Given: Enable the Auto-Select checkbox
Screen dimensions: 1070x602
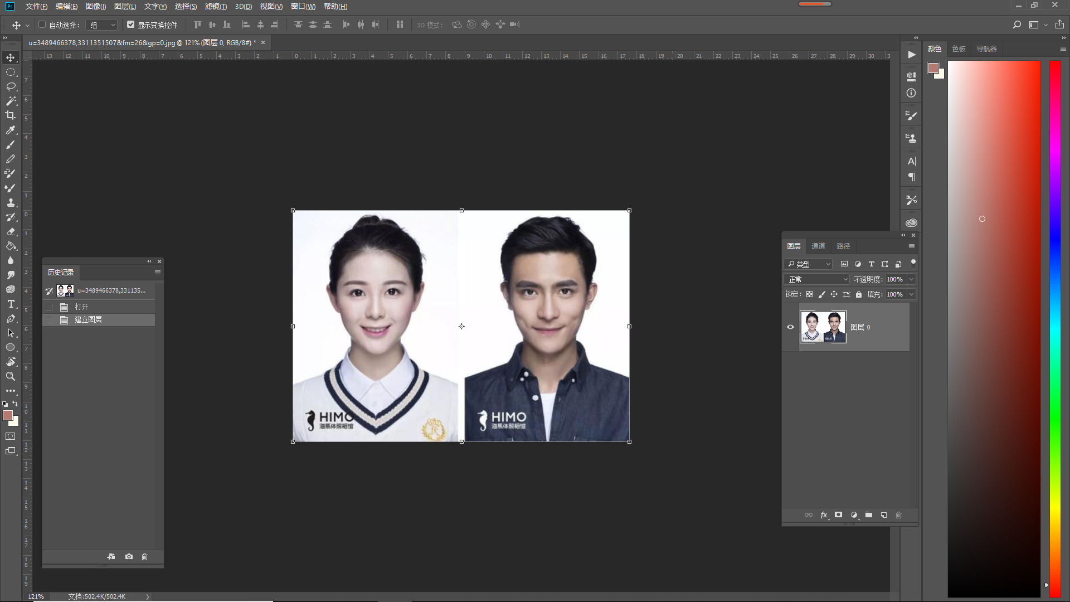Looking at the screenshot, I should point(42,25).
